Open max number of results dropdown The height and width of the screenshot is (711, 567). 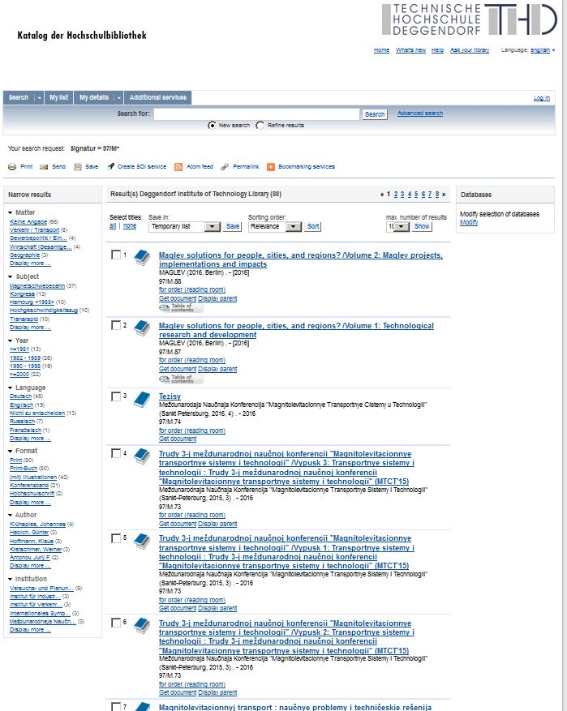[398, 226]
